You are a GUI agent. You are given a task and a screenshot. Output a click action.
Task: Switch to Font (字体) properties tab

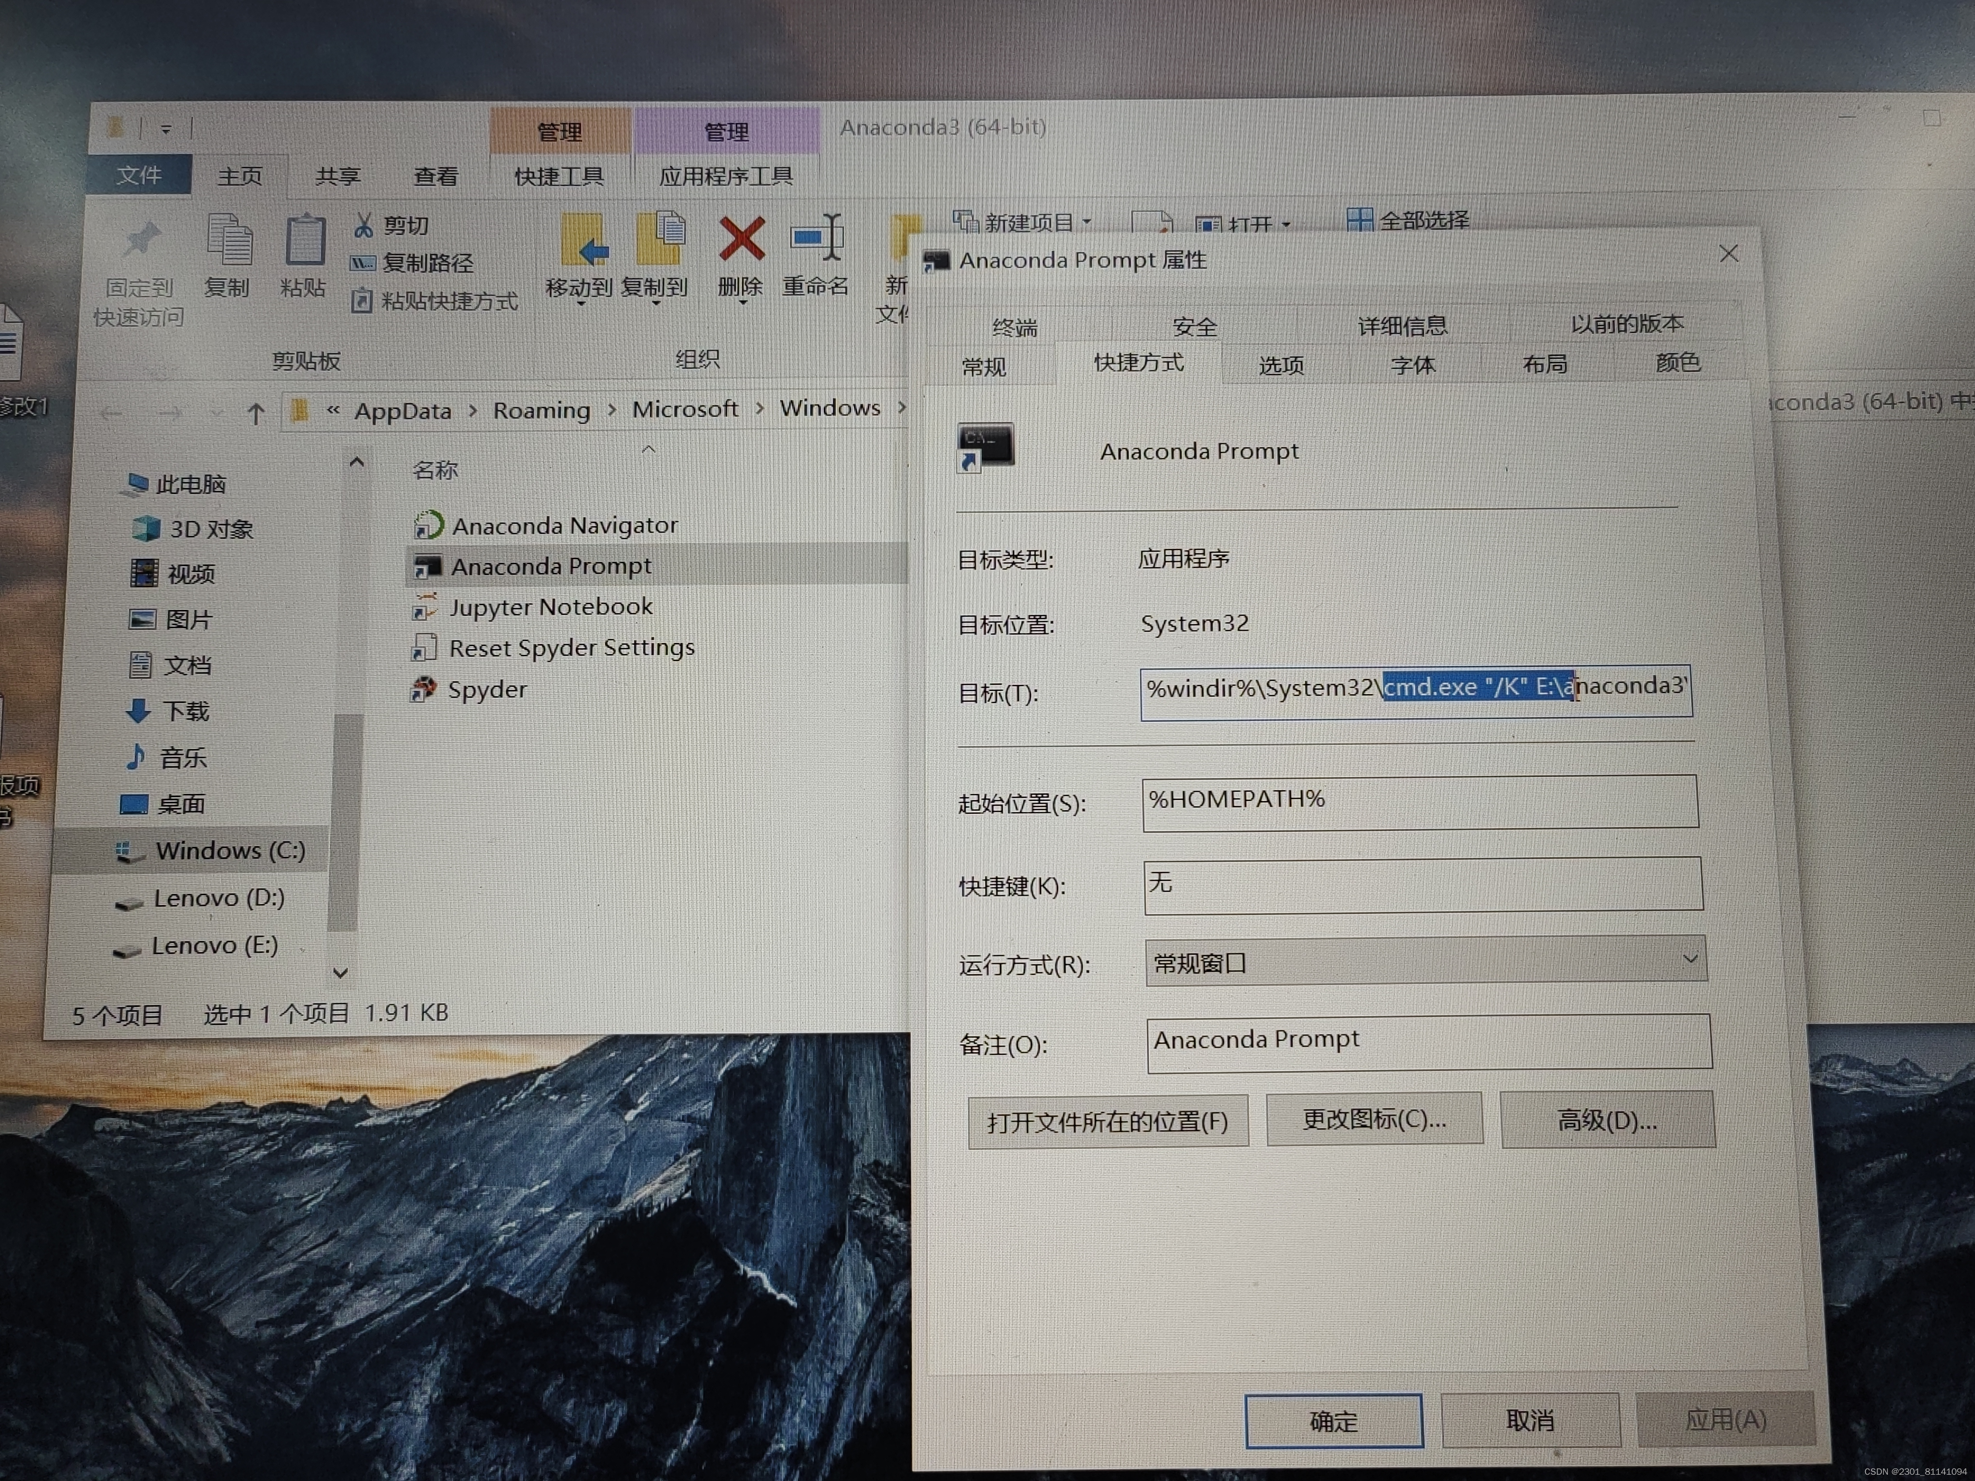click(1413, 364)
